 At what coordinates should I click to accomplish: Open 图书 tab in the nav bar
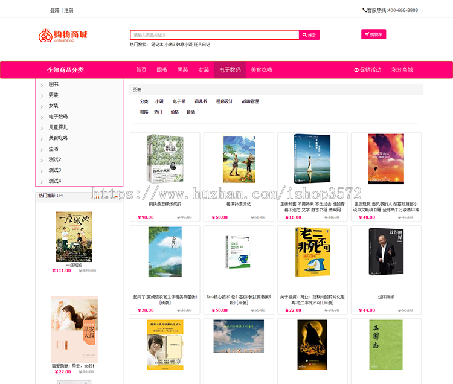(162, 70)
